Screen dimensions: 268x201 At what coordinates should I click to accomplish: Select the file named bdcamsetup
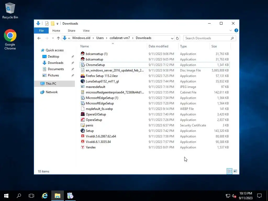[x=94, y=59]
